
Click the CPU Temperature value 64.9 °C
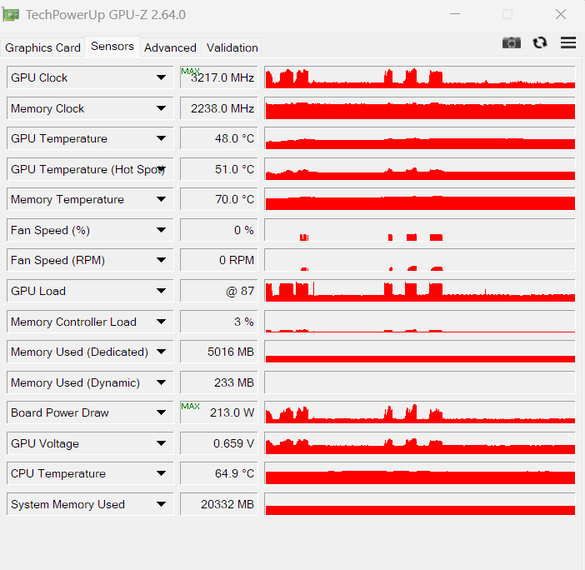(x=219, y=473)
